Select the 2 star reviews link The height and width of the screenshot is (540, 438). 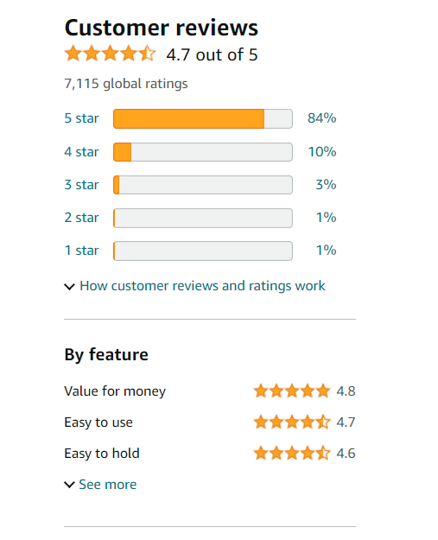coord(81,218)
